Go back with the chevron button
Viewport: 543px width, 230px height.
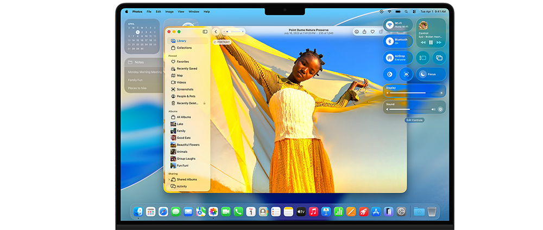[216, 32]
